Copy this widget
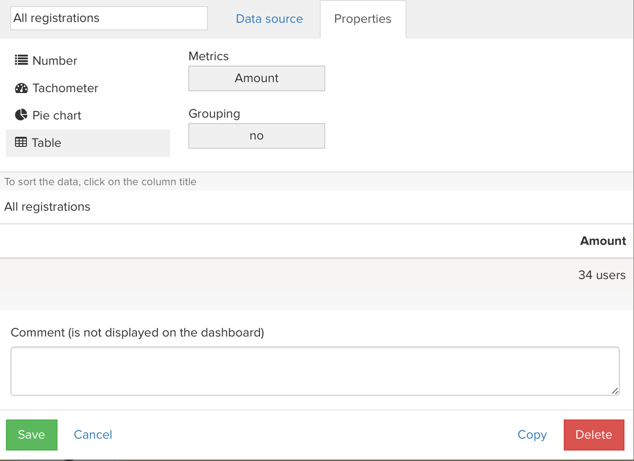 tap(532, 435)
